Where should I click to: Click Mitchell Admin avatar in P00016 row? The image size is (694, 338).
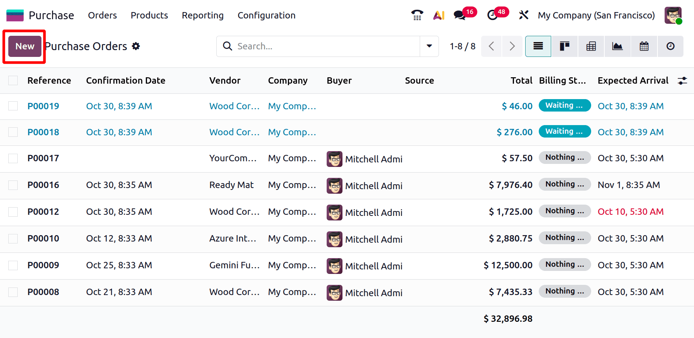(335, 186)
